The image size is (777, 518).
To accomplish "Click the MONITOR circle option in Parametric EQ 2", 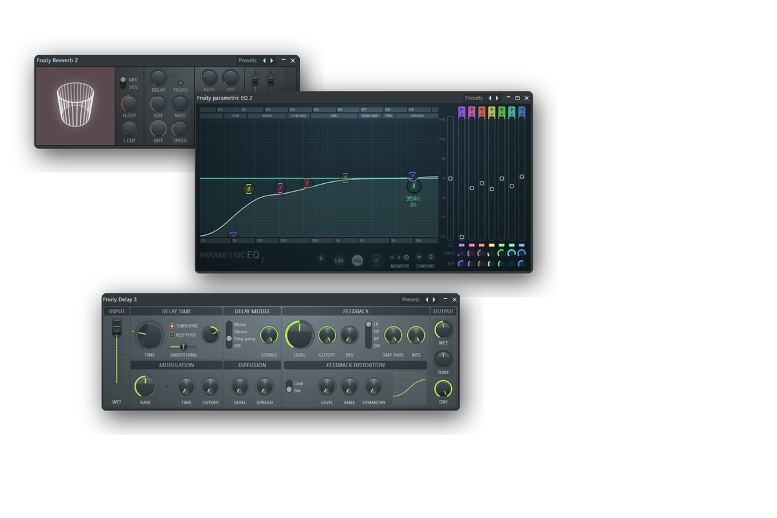I will pyautogui.click(x=407, y=258).
